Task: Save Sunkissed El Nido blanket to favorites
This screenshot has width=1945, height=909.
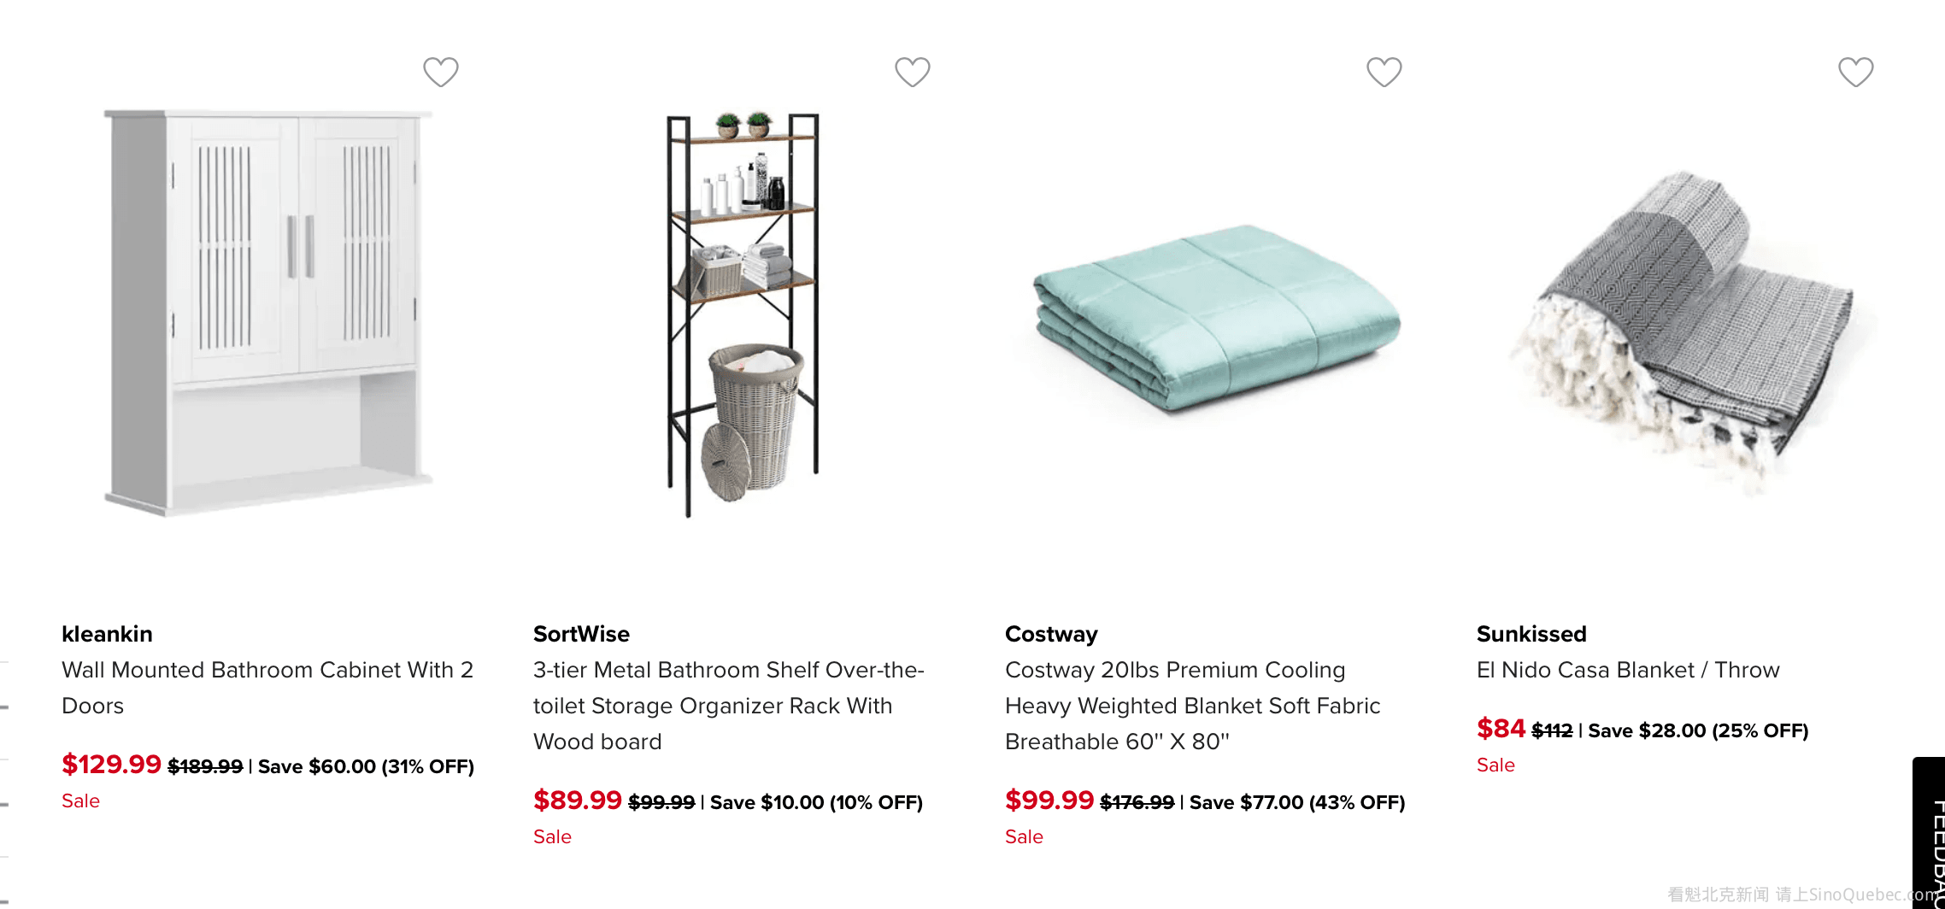Action: 1856,72
